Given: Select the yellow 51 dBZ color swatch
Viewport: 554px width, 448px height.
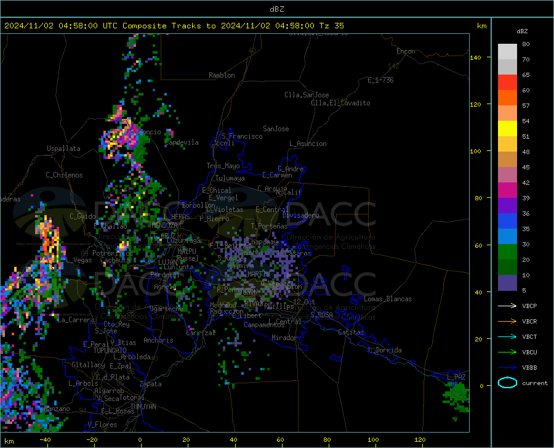Looking at the screenshot, I should (x=507, y=129).
